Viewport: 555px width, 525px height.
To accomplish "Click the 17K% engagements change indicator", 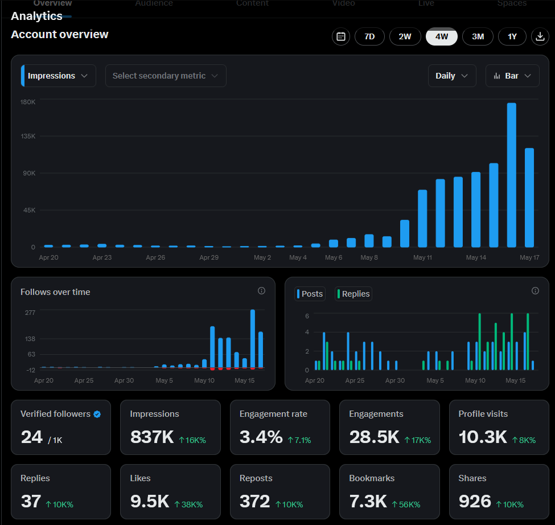I will pos(418,440).
